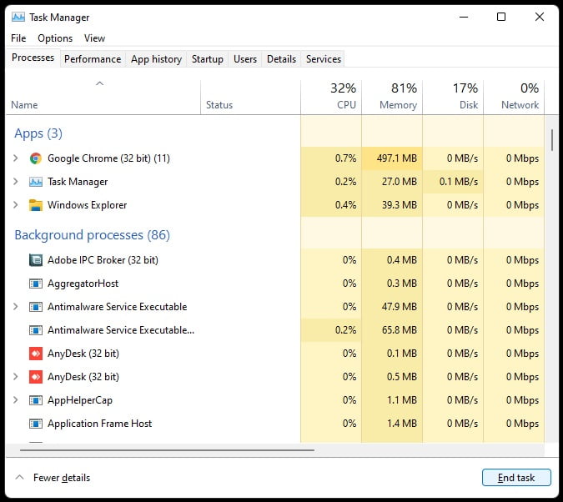Select the AppHelperCap process name
Screen dimensions: 563x502
click(80, 400)
